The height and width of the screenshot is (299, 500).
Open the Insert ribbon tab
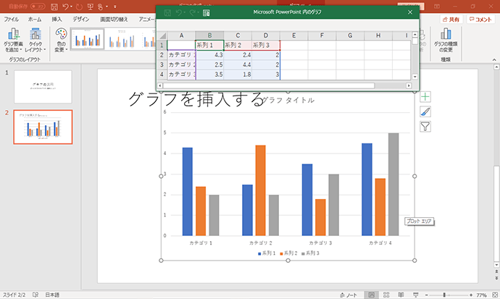click(x=57, y=20)
